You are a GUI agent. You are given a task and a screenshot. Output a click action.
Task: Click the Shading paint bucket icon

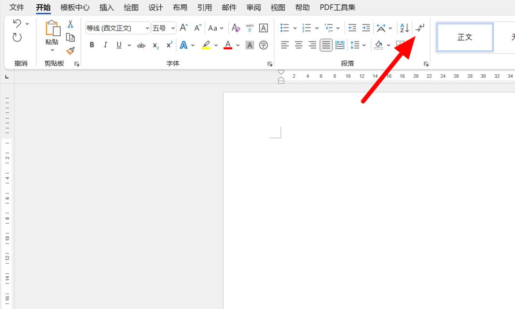pos(379,45)
